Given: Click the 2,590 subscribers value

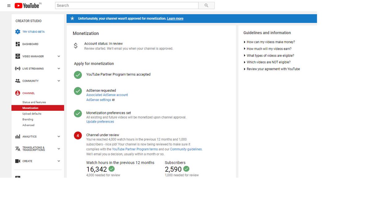Looking at the screenshot, I should coord(173,169).
